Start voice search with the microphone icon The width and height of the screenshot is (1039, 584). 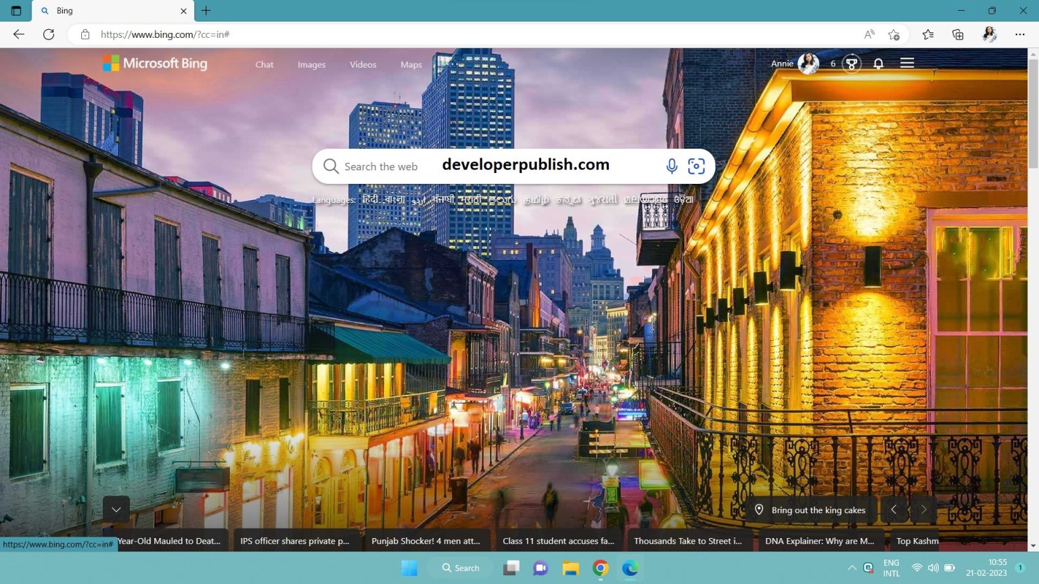pos(672,166)
